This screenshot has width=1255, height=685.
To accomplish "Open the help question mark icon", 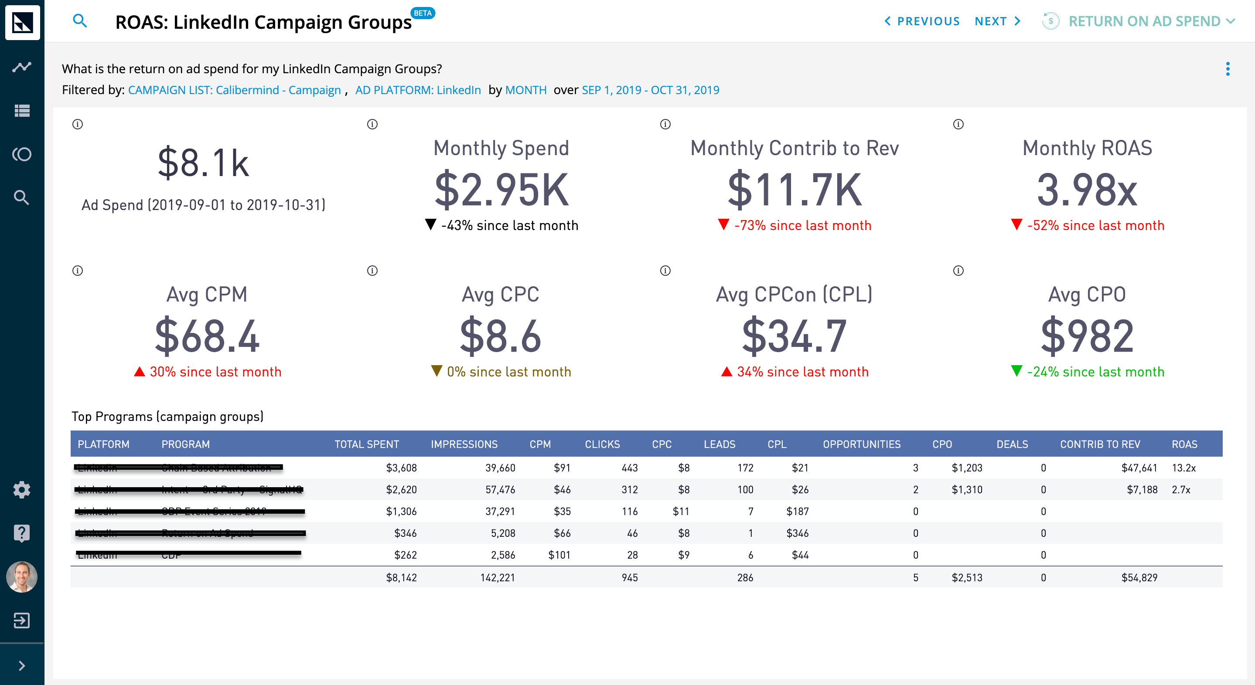I will point(22,533).
